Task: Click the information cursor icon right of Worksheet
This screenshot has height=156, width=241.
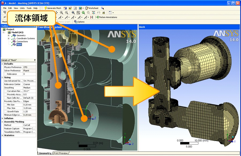Action: pyautogui.click(x=103, y=8)
